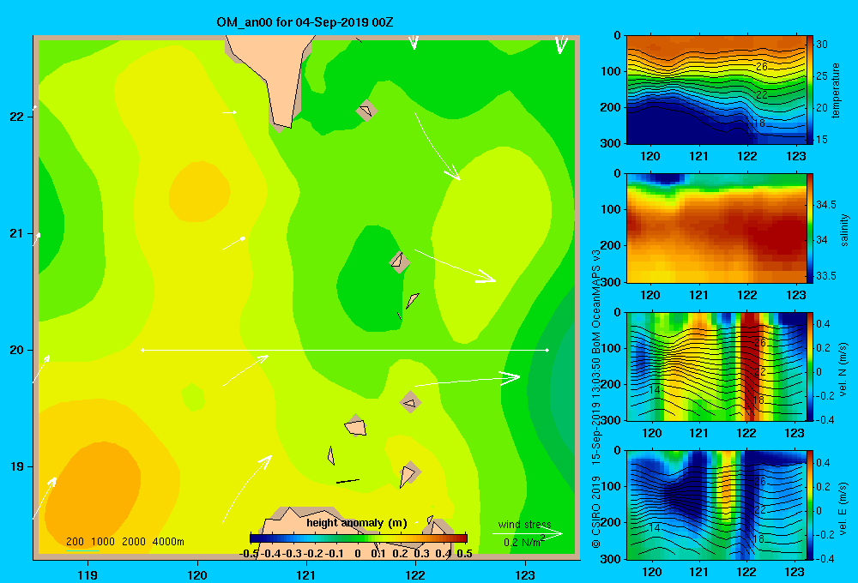The width and height of the screenshot is (858, 583).
Task: Click the western endpoint of the transect line
Action: pos(142,350)
